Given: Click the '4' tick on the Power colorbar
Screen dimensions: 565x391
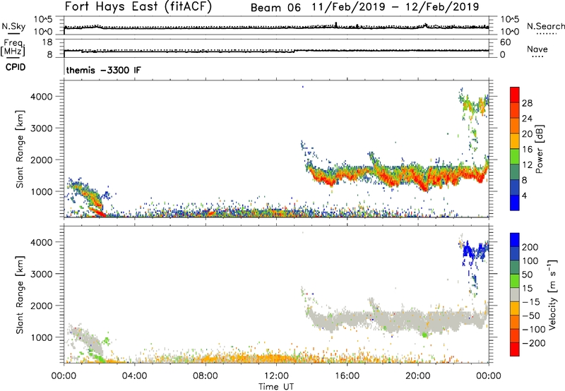Looking at the screenshot, I should pyautogui.click(x=524, y=195).
